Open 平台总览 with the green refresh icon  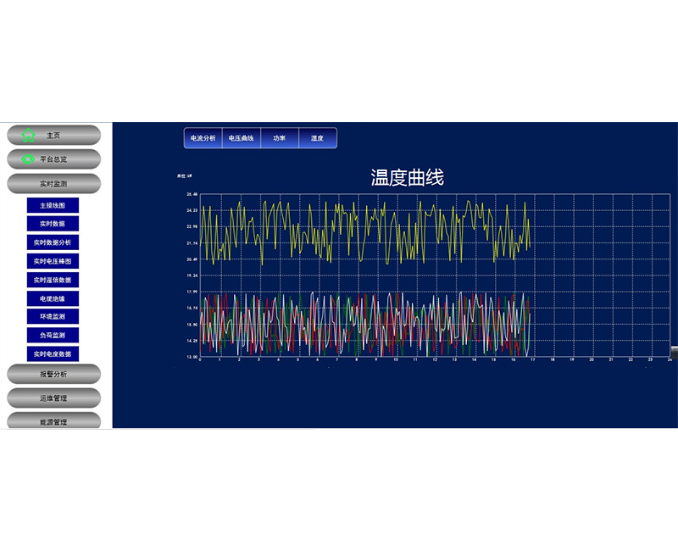coord(53,159)
